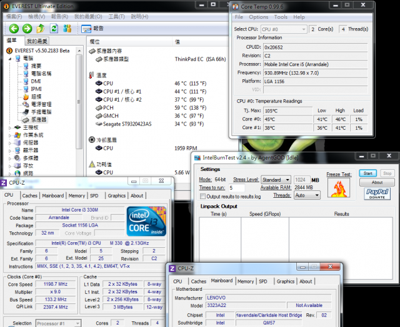The height and width of the screenshot is (327, 400).
Task: Click the users icon in EVEREST toolbar
Action: 67,29
